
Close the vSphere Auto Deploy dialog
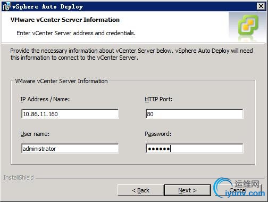[x=261, y=6]
